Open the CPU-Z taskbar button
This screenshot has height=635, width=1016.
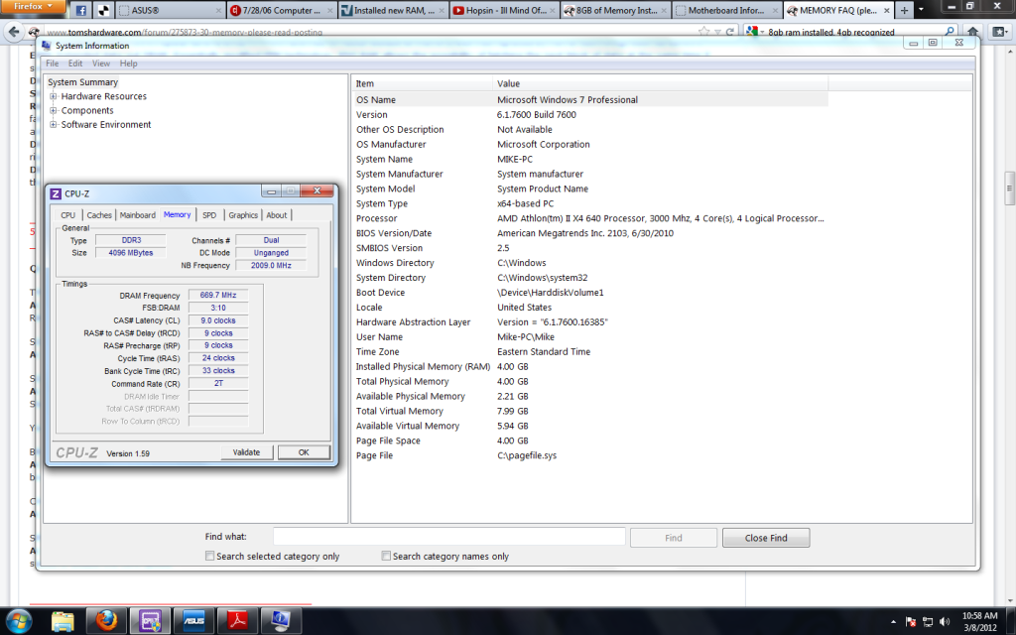pos(151,621)
